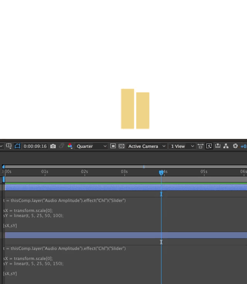
Task: Click 'sY = linear(t, 5, 25, 50, 100);' text
Action: [33, 216]
